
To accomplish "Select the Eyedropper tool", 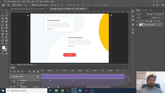I will (x=2, y=22).
